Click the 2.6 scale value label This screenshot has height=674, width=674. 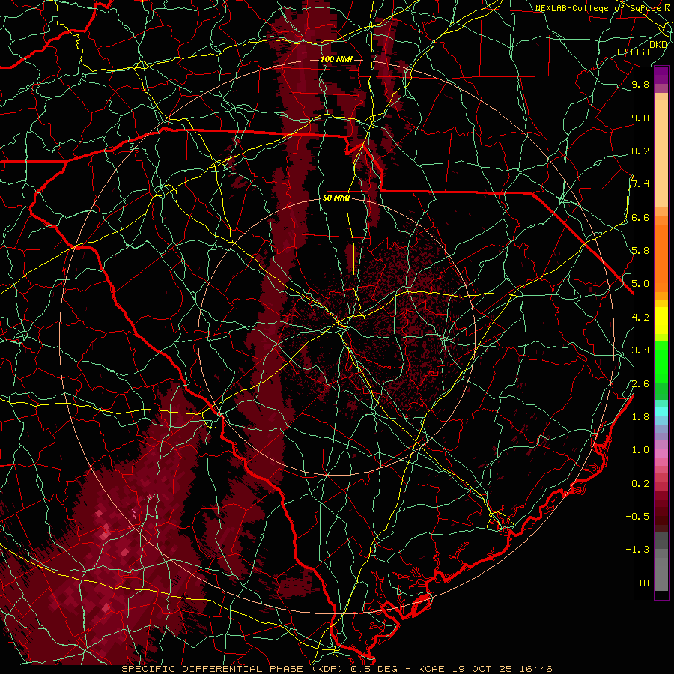(640, 383)
